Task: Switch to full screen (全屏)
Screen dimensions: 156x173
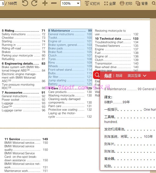Action: tap(110, 4)
